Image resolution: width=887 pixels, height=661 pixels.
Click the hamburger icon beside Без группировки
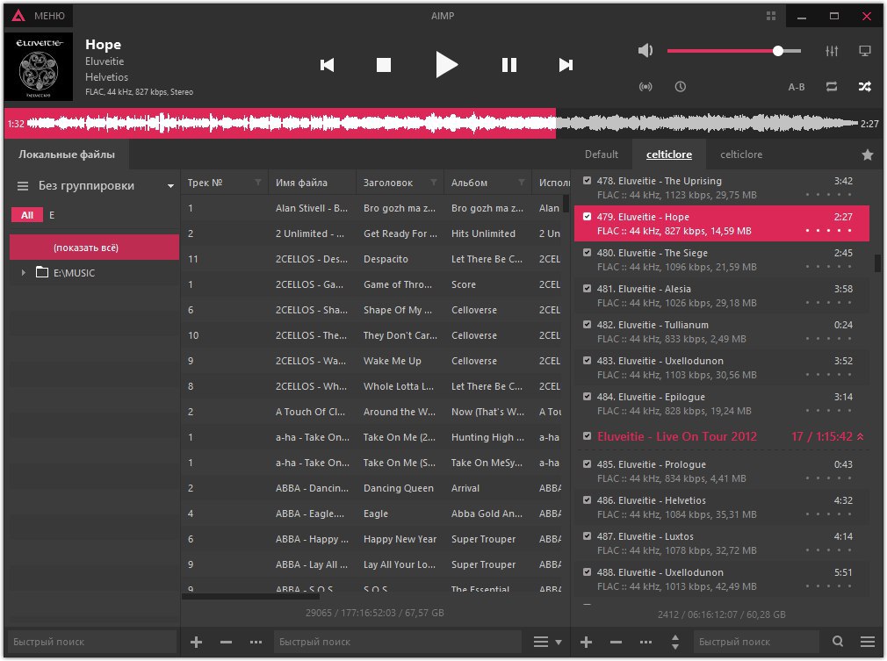pos(23,186)
